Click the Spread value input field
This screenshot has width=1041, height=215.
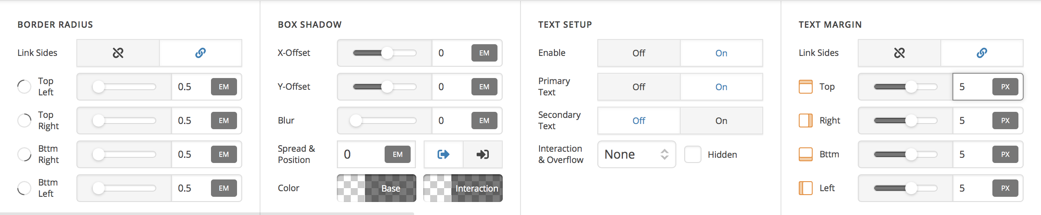click(360, 154)
